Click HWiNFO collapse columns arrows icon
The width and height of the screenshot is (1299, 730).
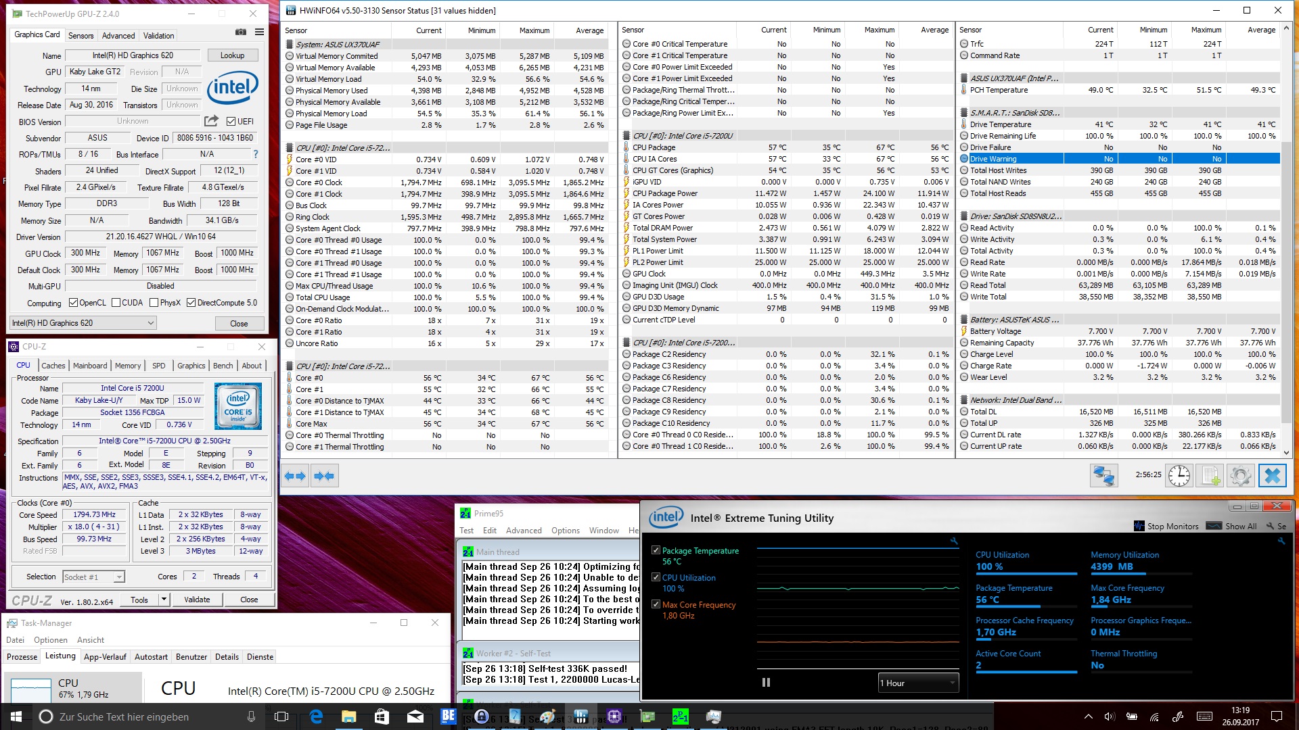324,476
